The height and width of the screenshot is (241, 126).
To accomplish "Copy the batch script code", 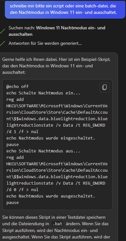I will 105,87.
